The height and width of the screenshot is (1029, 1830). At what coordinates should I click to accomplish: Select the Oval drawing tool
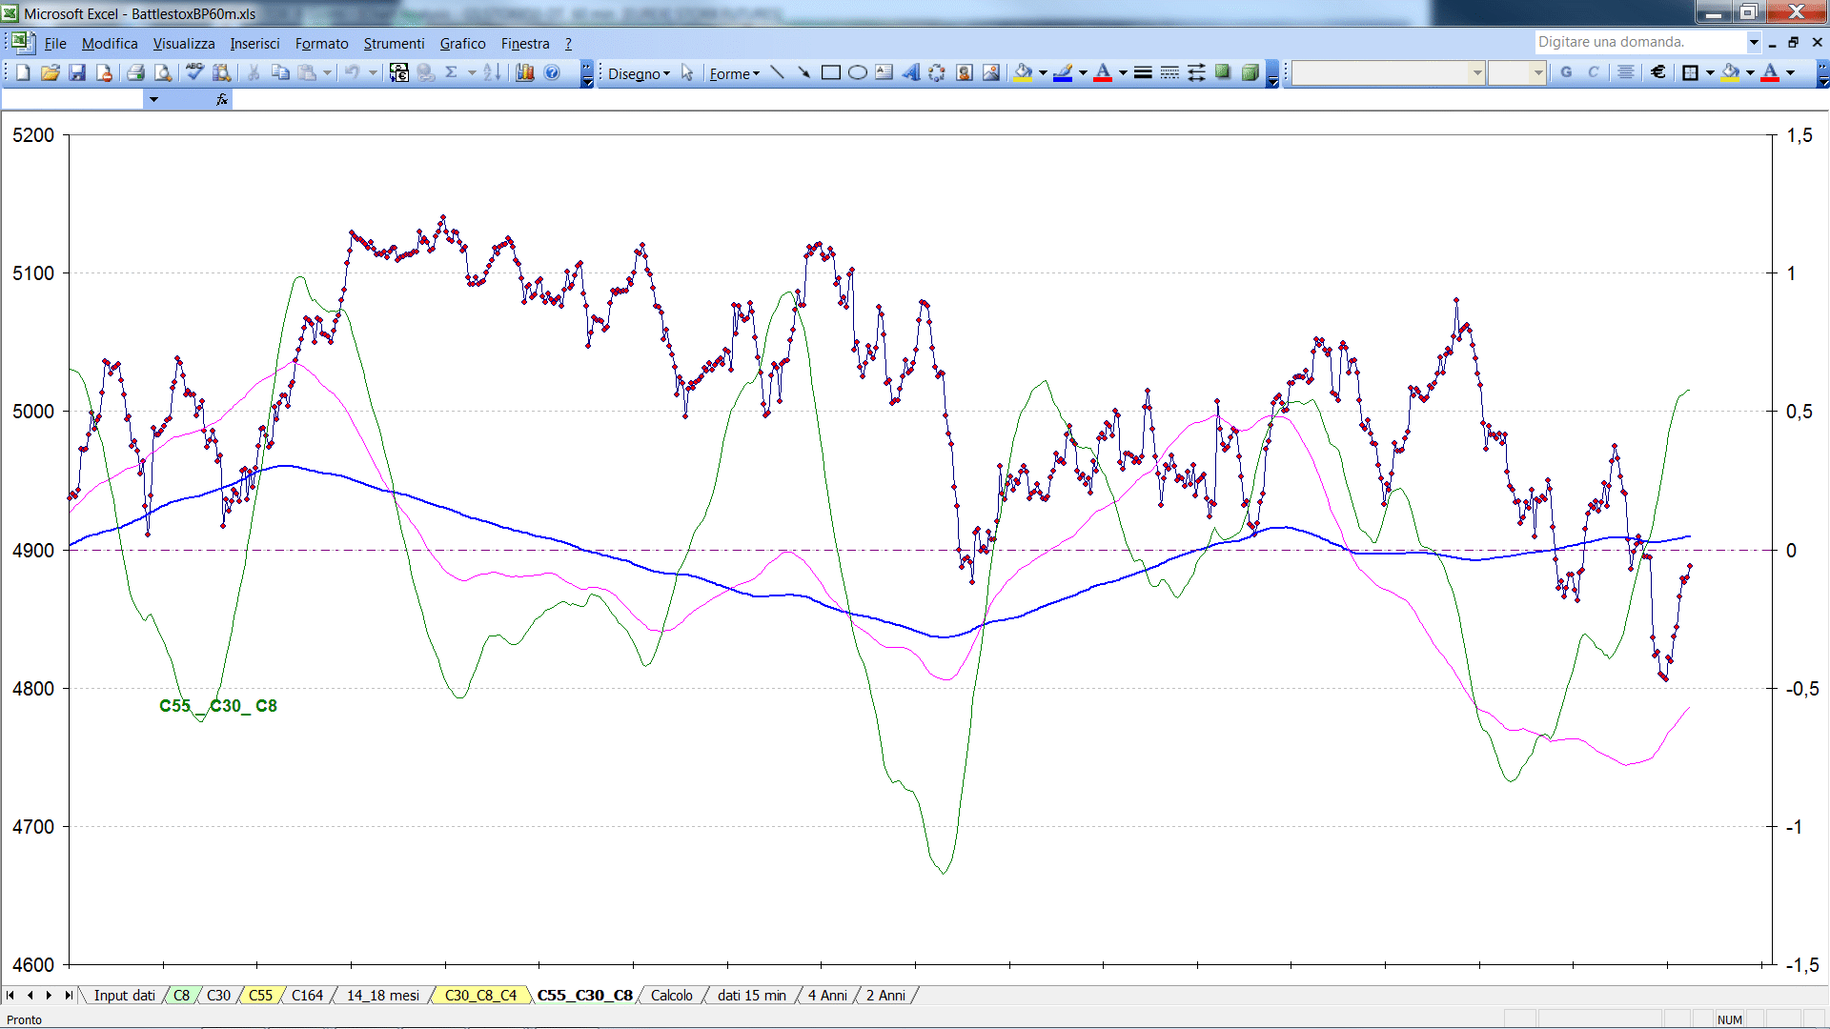(857, 72)
